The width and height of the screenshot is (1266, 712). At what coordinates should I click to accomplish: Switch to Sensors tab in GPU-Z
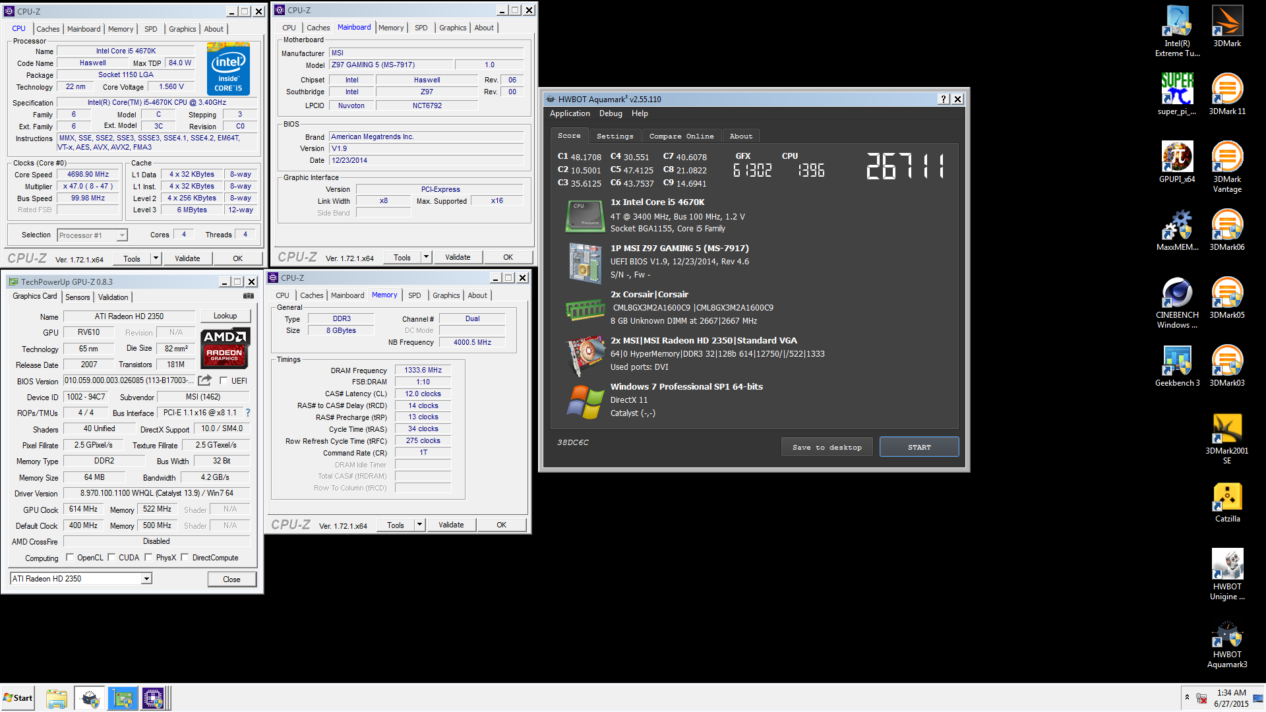tap(77, 297)
